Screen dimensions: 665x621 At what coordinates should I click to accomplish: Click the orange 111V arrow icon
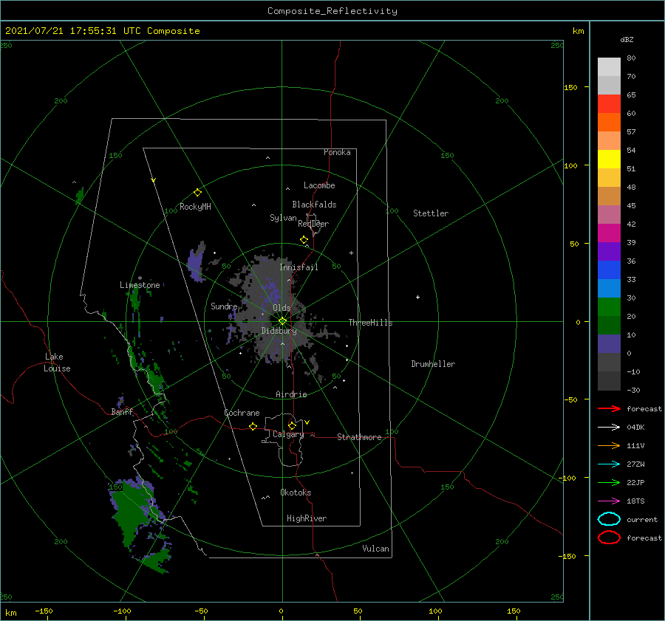[609, 445]
